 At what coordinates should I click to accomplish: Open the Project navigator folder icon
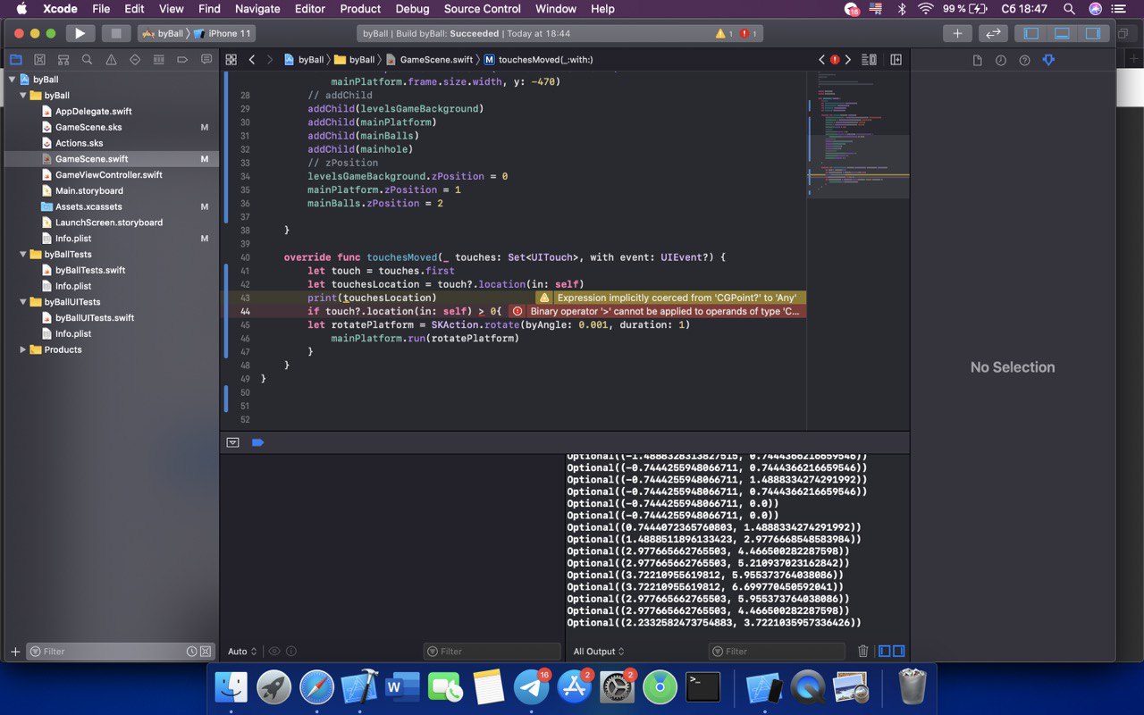coord(15,60)
